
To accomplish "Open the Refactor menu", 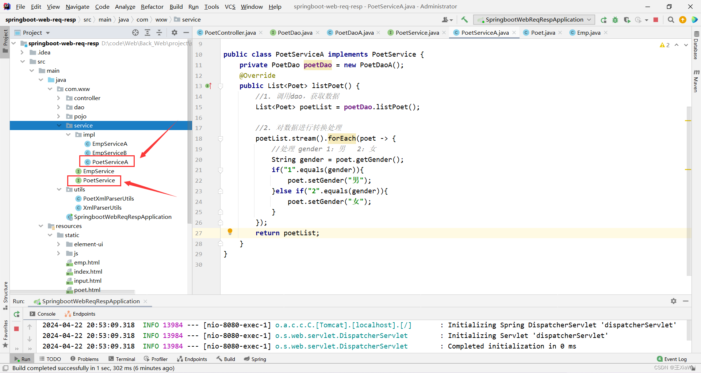I will coord(152,7).
